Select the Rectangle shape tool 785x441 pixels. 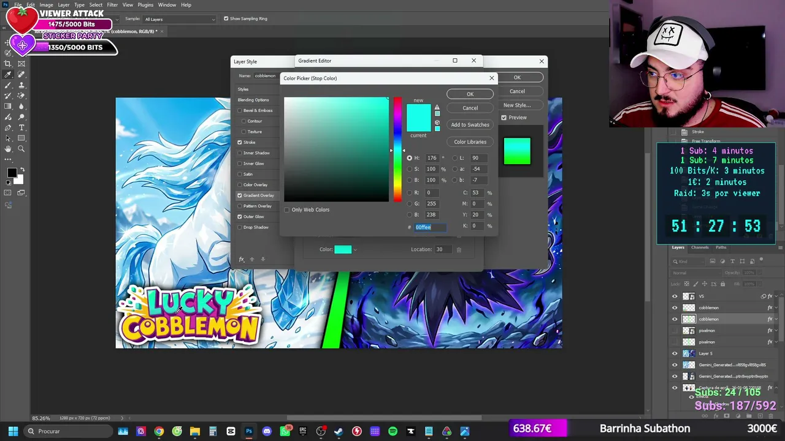(21, 138)
